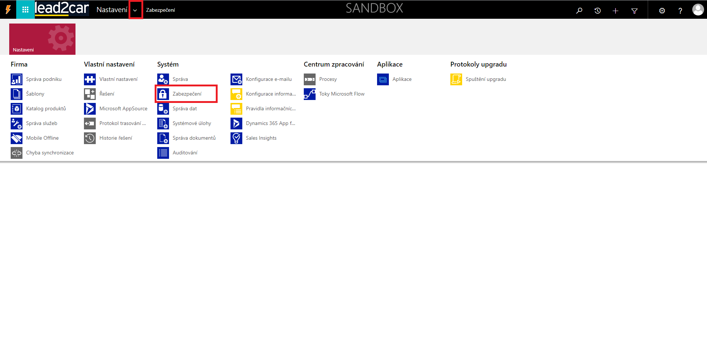Click the Katalog produktů icon
Image resolution: width=707 pixels, height=354 pixels.
[x=17, y=109]
